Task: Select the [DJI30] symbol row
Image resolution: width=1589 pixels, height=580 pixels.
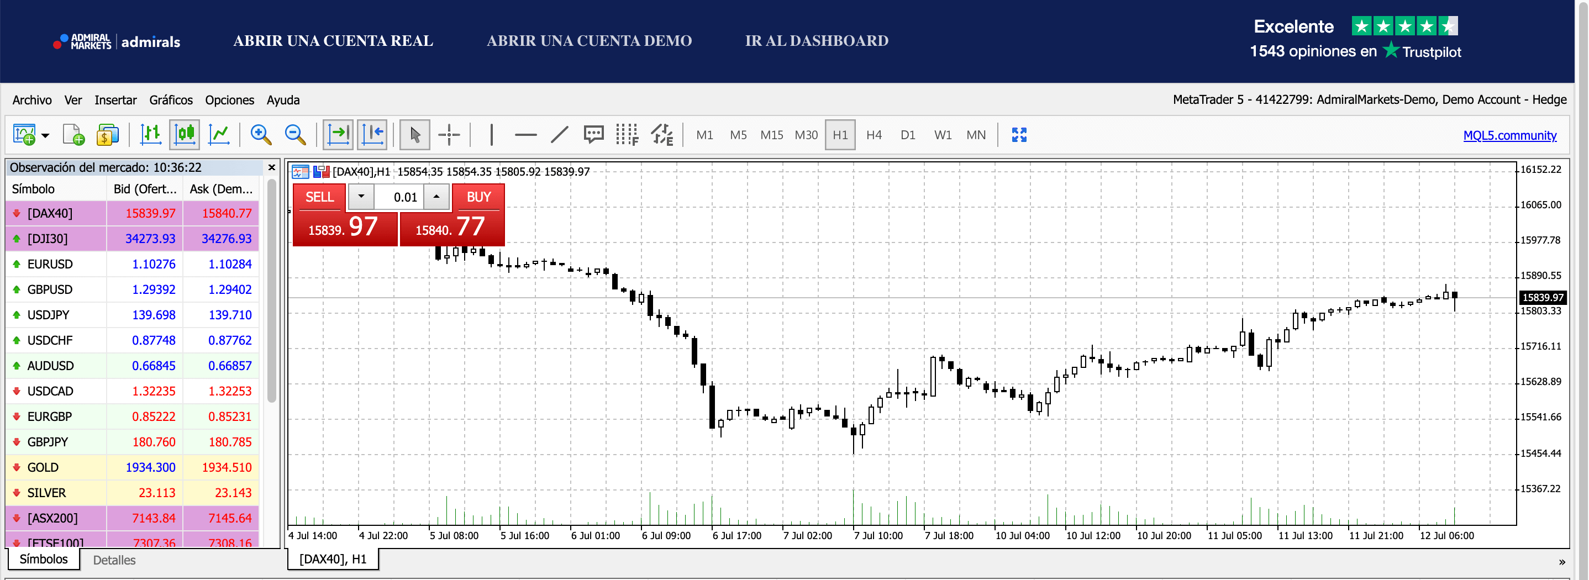Action: coord(132,239)
